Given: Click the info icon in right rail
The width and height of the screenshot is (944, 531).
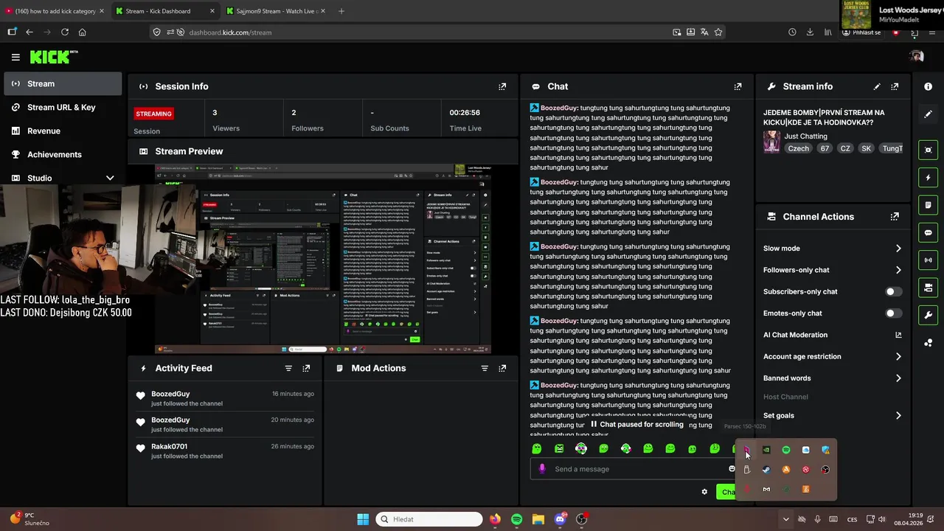Looking at the screenshot, I should (x=928, y=86).
